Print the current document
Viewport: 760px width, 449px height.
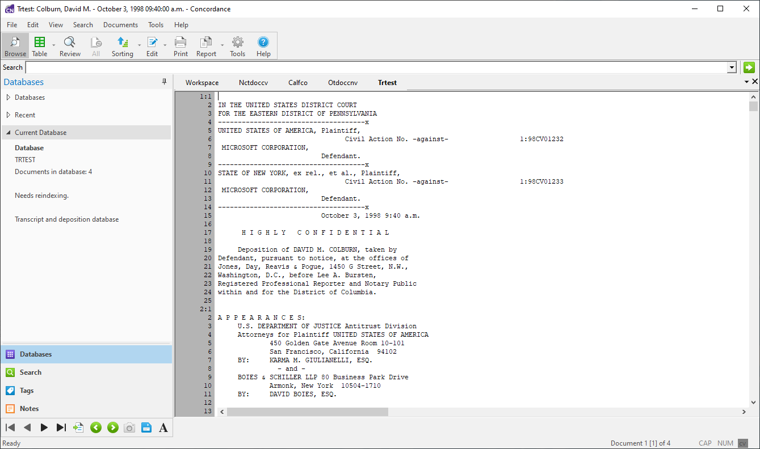coord(180,46)
